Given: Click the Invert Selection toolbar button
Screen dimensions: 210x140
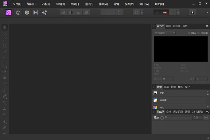Looking at the screenshot, I should point(120,13).
